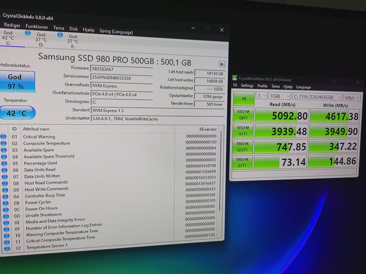Click the 42 °C temperature button
The image size is (366, 274).
coord(17,113)
